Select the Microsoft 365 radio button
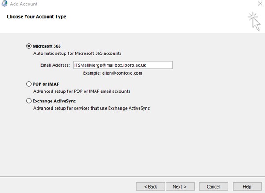 coord(29,46)
